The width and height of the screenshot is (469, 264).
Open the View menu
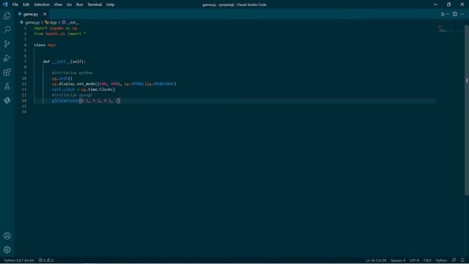tap(58, 4)
